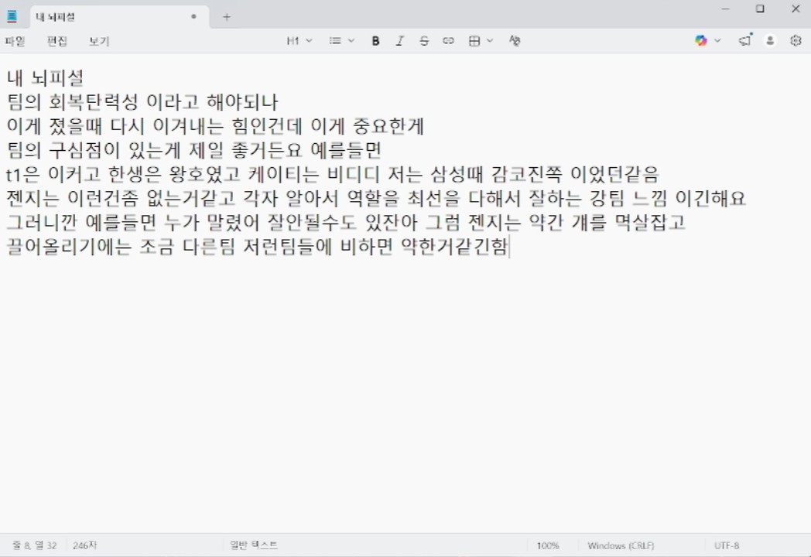Image resolution: width=811 pixels, height=557 pixels.
Task: Toggle italic formatting
Action: click(399, 41)
